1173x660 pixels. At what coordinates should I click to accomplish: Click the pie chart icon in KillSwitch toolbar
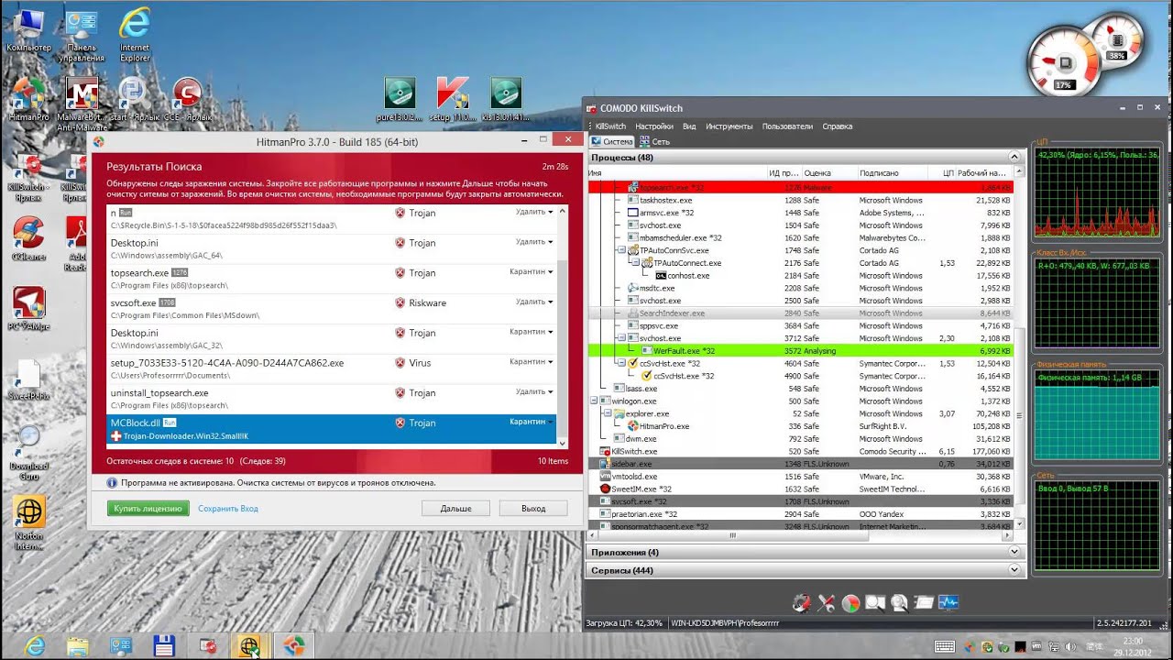click(850, 602)
